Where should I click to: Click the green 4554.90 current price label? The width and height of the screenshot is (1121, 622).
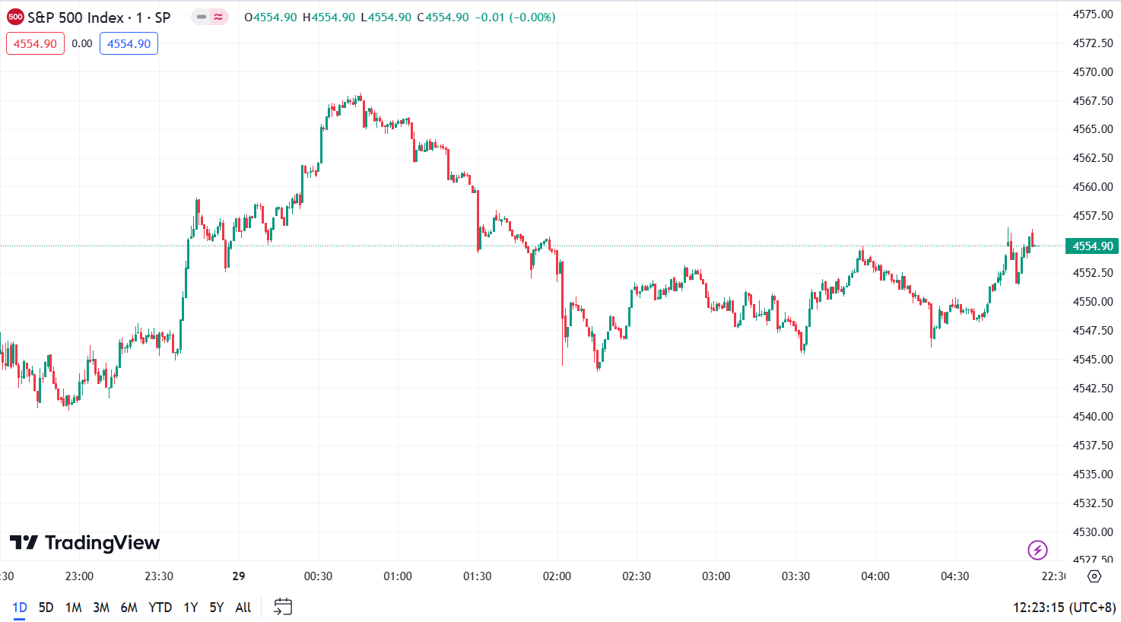pos(1092,246)
